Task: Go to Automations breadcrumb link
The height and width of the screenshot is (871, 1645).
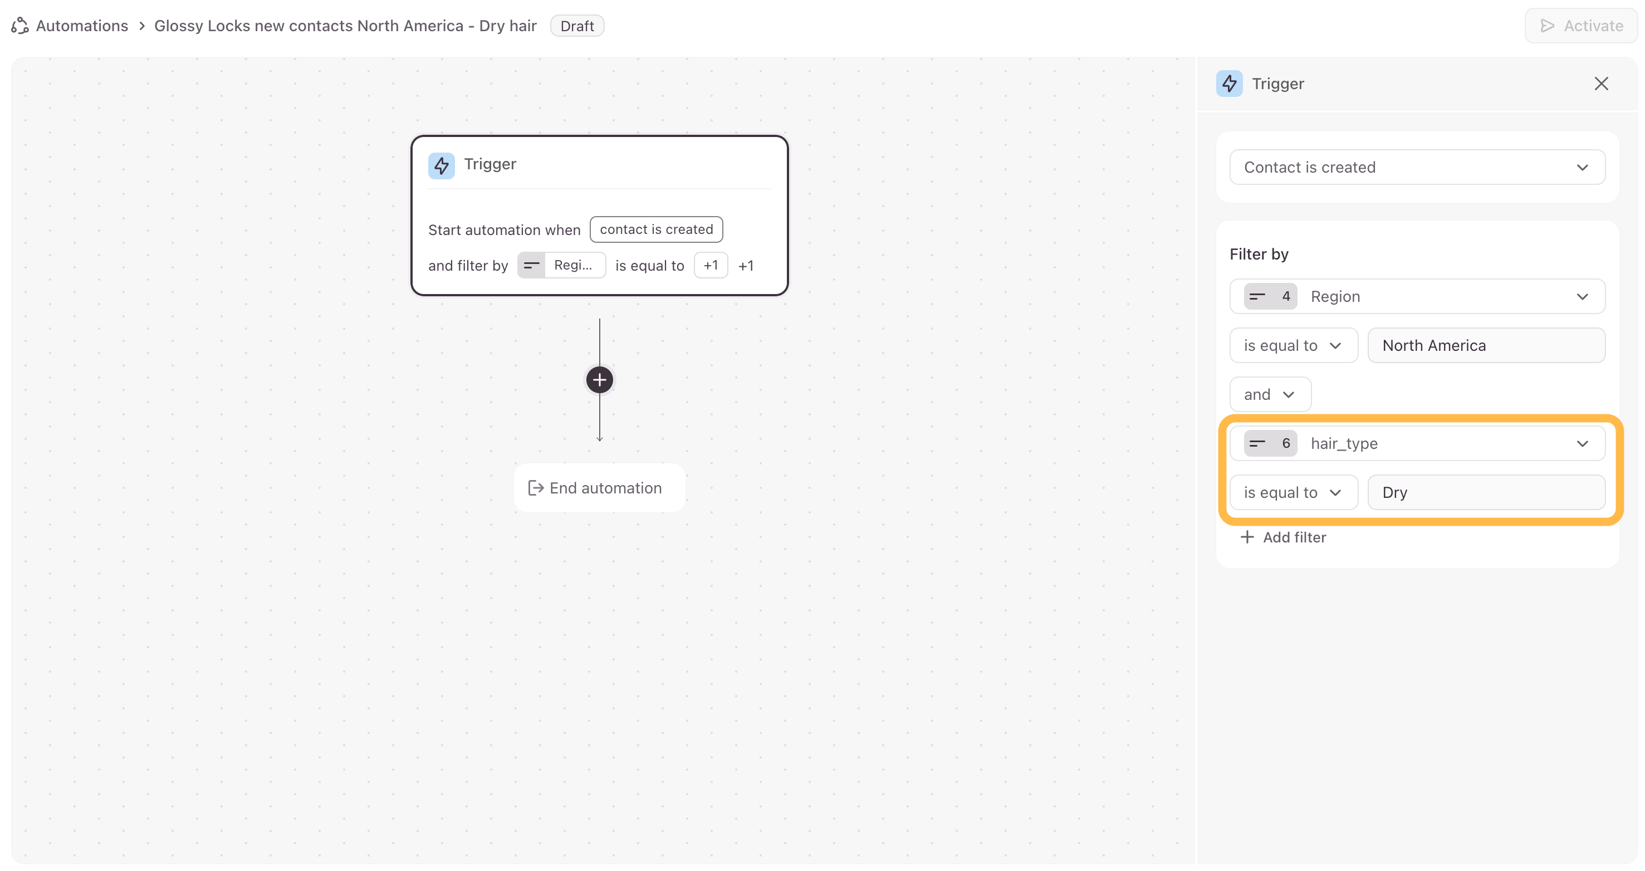Action: point(82,26)
